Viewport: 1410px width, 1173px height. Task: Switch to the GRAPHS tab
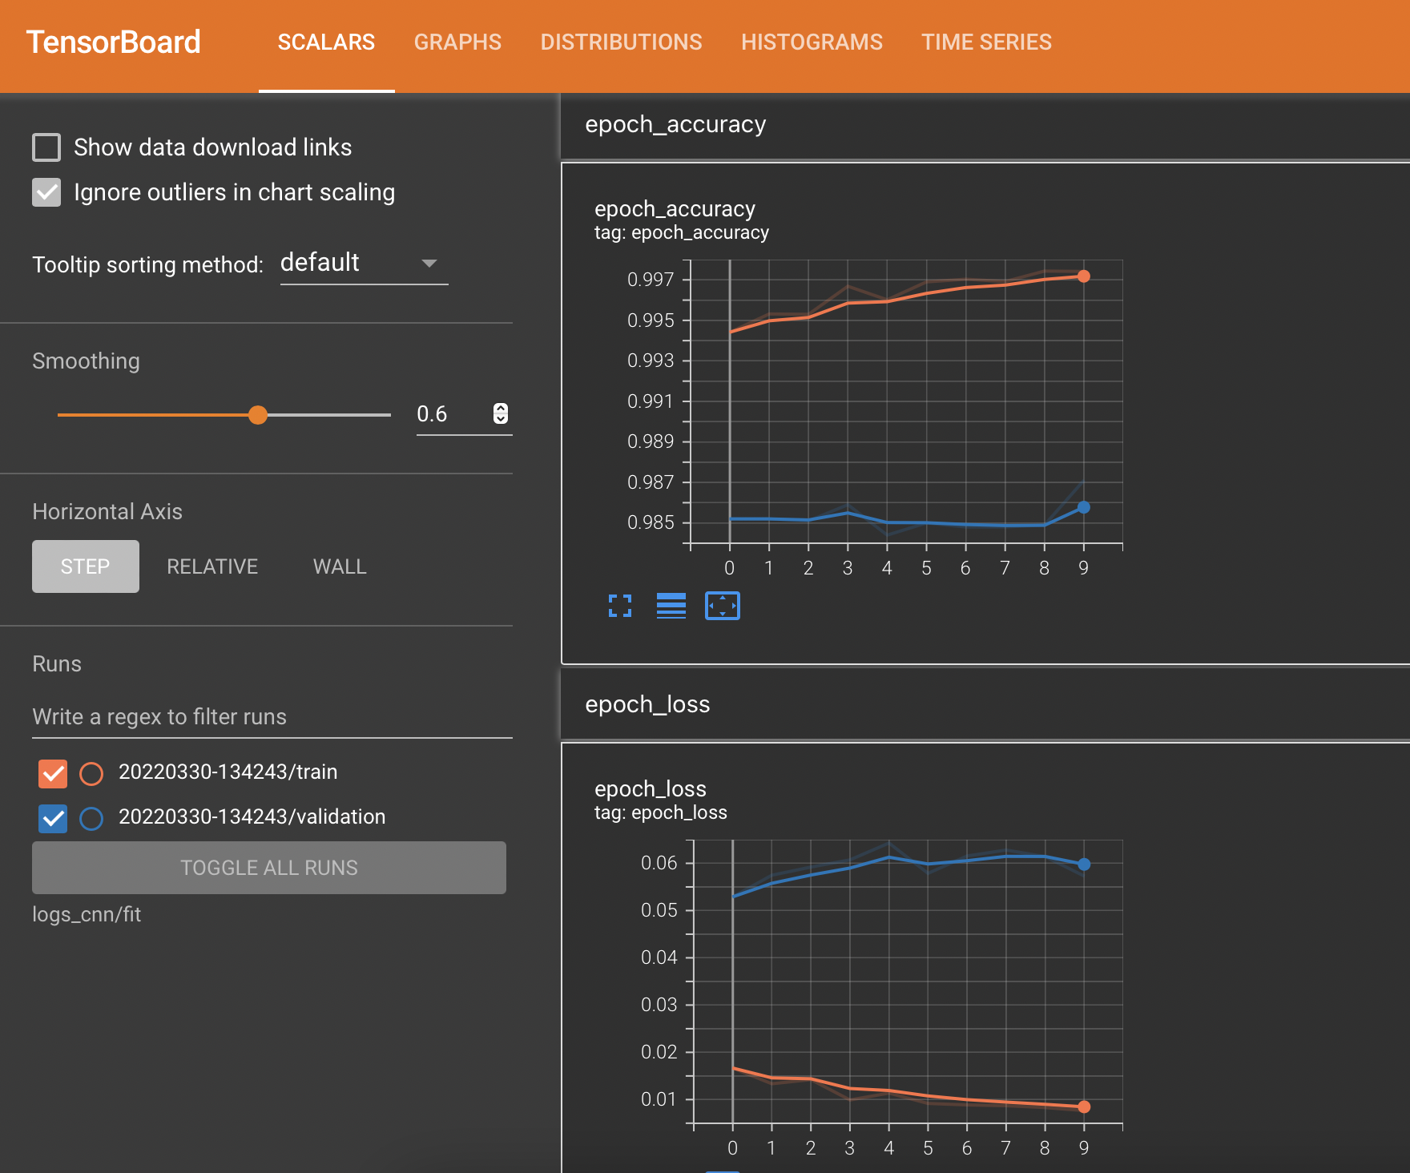457,42
